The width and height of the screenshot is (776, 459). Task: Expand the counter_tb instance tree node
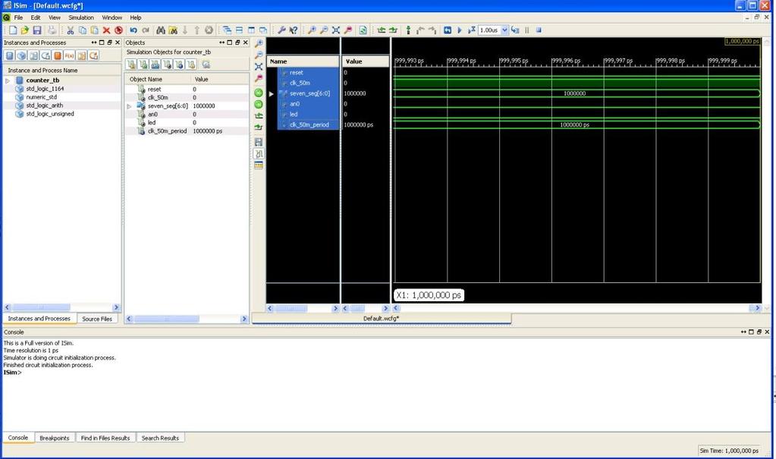coord(8,80)
